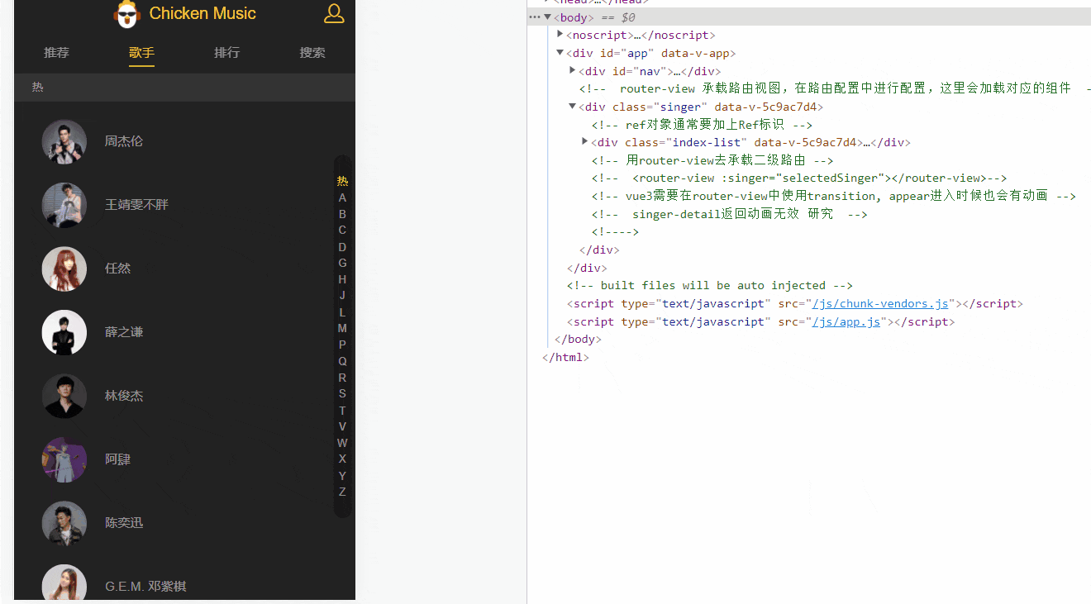
Task: Jump to letter B in index
Action: (x=342, y=214)
